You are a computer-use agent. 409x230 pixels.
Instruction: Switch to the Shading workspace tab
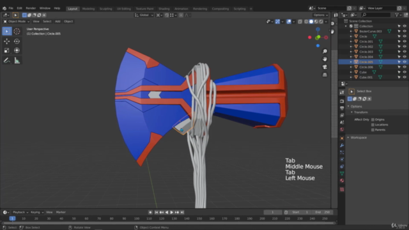point(164,8)
